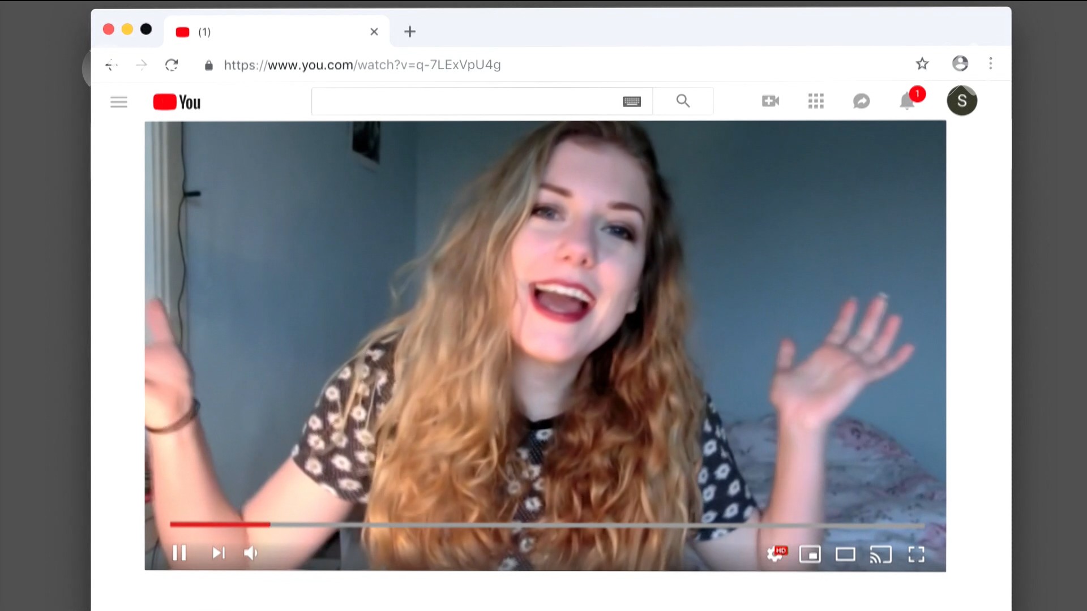Mute the video volume
This screenshot has height=611, width=1087.
click(x=251, y=553)
